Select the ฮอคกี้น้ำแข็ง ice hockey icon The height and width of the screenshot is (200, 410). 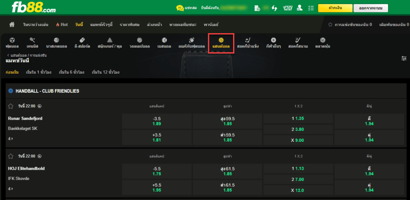(247, 43)
